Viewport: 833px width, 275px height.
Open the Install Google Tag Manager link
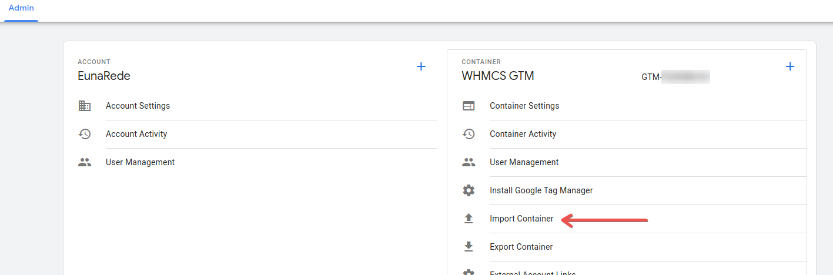coord(541,190)
